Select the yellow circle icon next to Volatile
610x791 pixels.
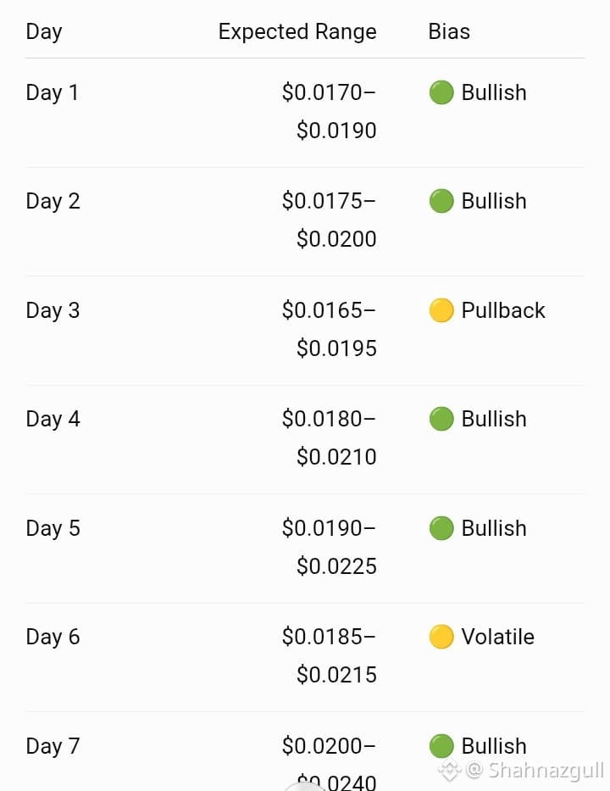441,637
